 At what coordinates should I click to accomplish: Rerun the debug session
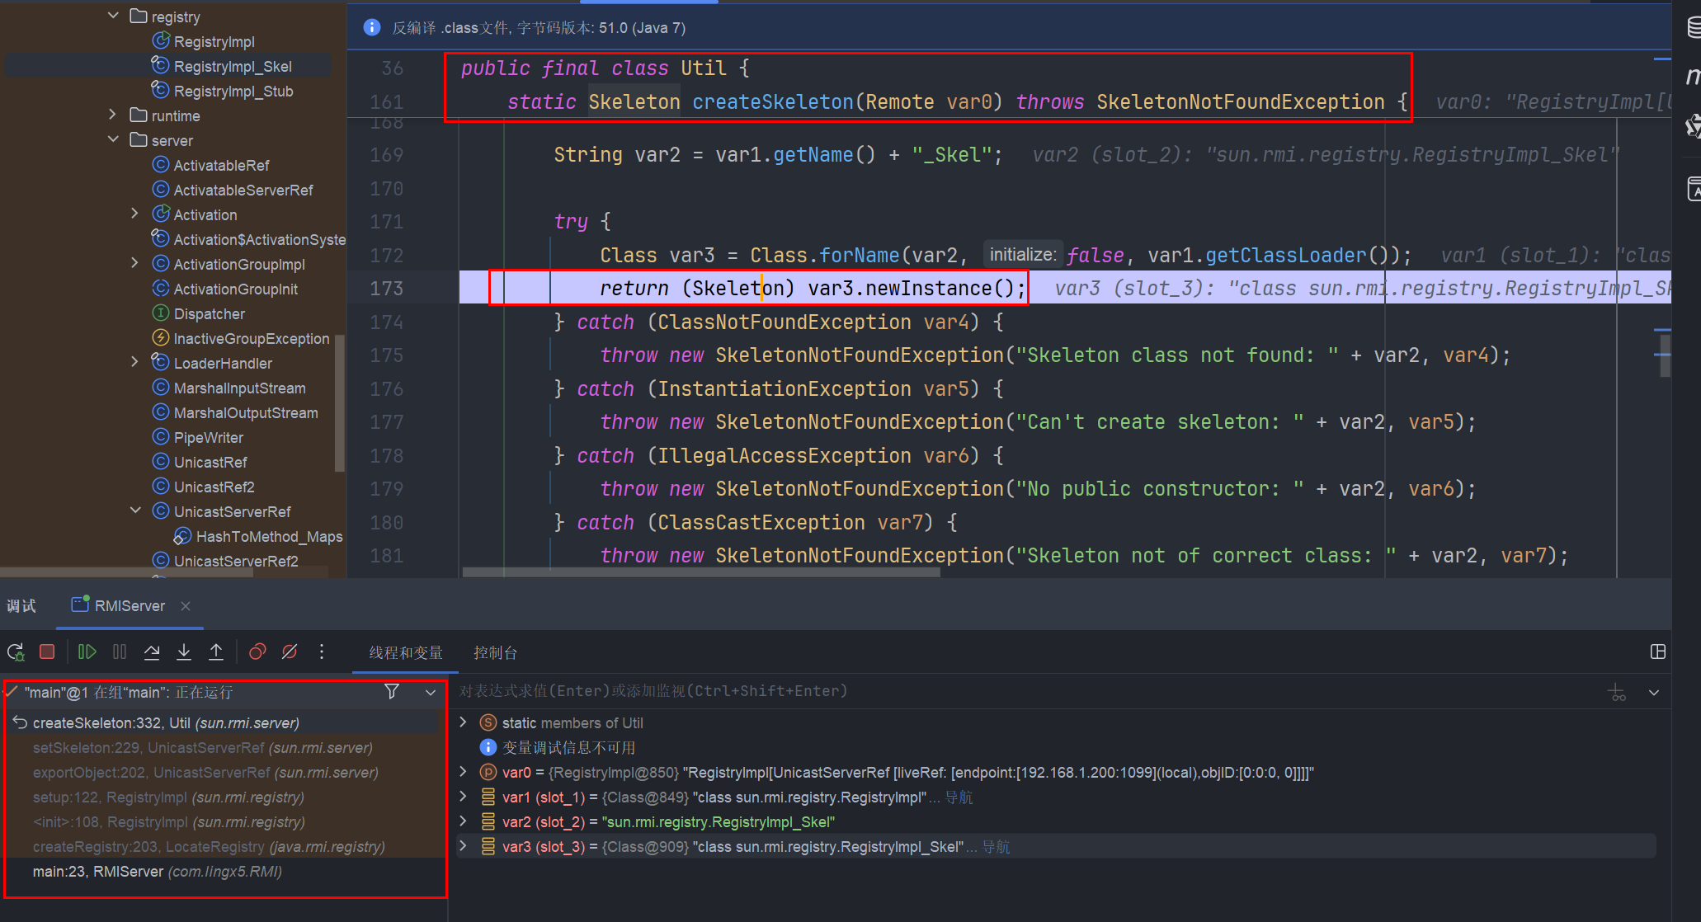coord(16,652)
